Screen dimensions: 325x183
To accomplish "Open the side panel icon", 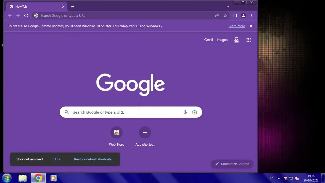I will (235, 16).
